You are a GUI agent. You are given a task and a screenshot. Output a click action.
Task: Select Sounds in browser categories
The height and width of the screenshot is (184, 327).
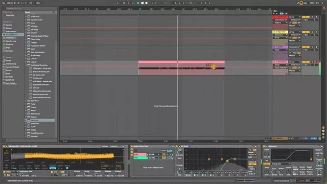point(9,25)
